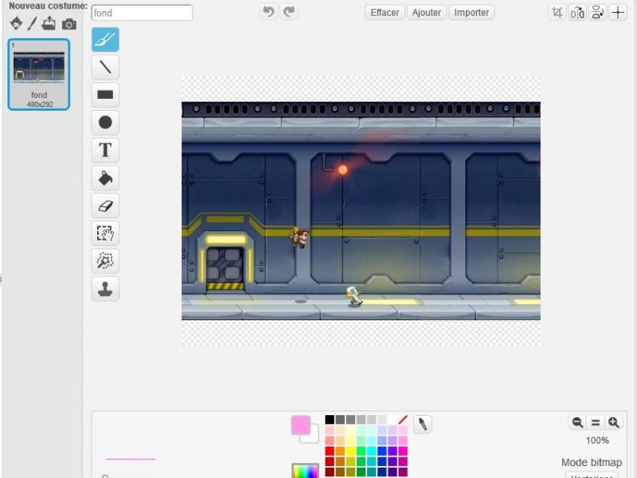This screenshot has height=478, width=637.
Task: Click the jetpack character on the canvas
Action: [300, 237]
